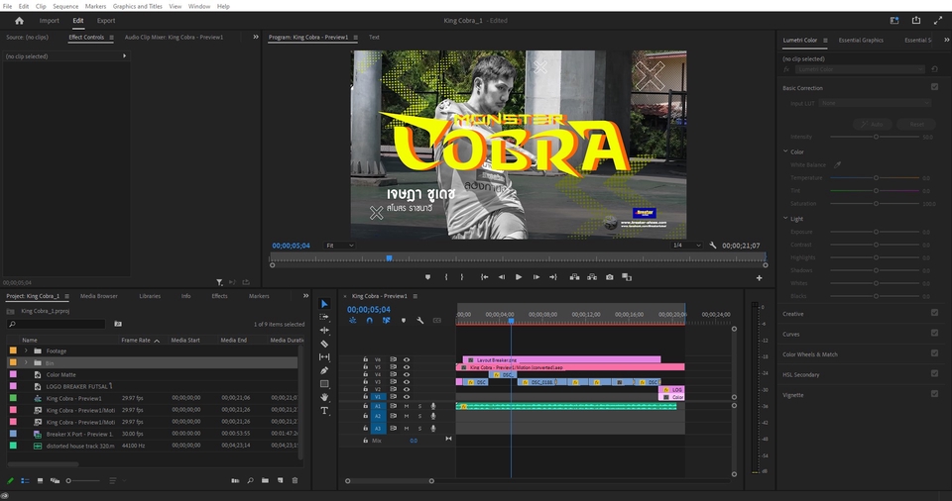Image resolution: width=952 pixels, height=501 pixels.
Task: Toggle V3 track output eye
Action: coord(407,382)
